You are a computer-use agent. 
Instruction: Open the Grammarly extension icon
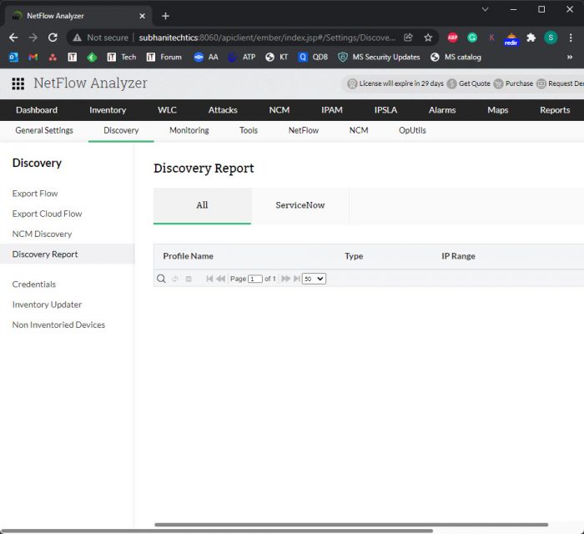point(472,38)
